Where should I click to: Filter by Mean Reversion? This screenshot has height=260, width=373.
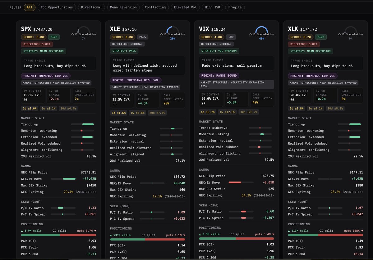pyautogui.click(x=123, y=7)
